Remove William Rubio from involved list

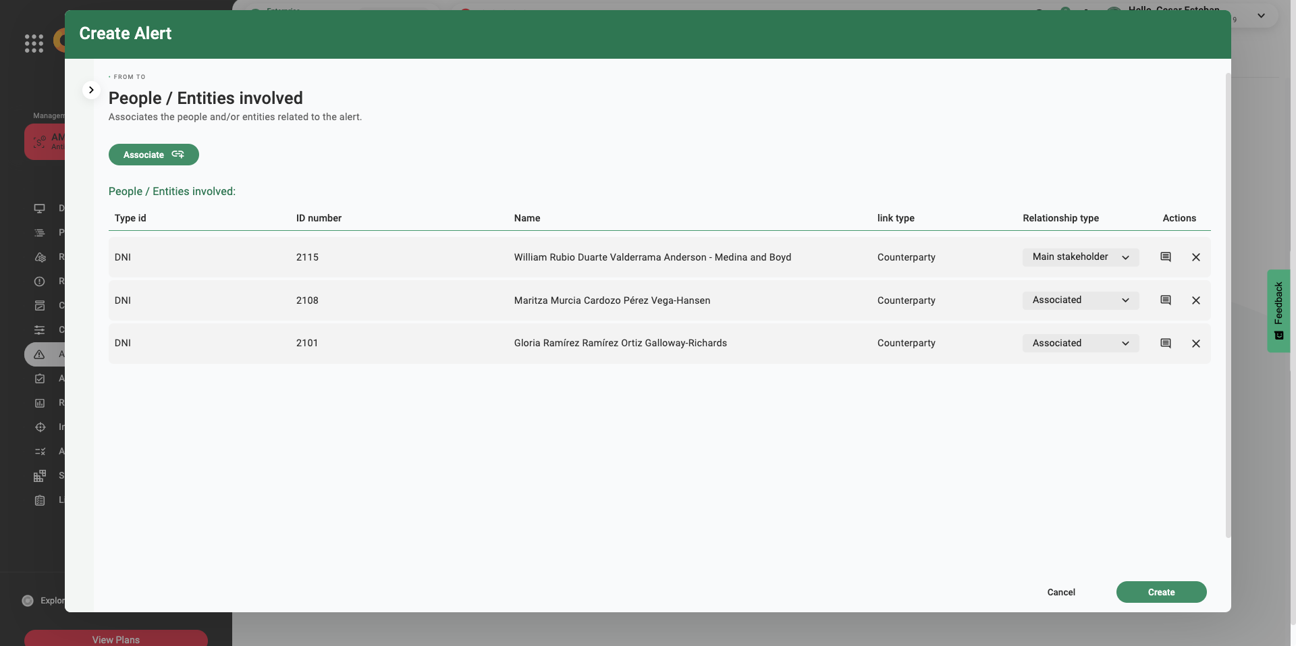tap(1195, 257)
